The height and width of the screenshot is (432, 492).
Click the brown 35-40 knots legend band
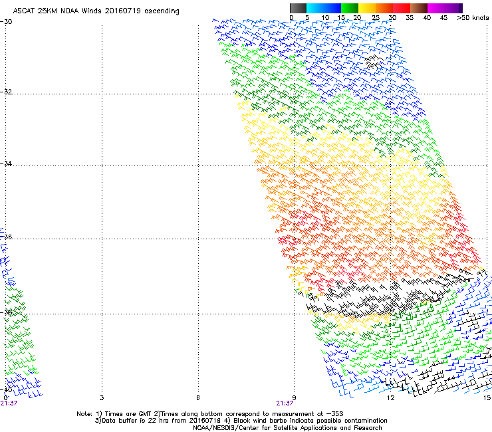419,8
